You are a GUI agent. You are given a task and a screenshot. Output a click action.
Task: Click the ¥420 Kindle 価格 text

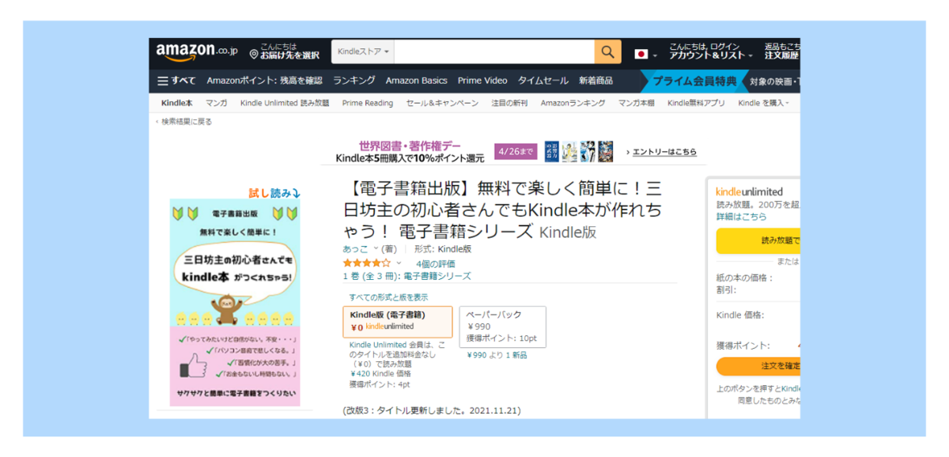[x=380, y=373]
